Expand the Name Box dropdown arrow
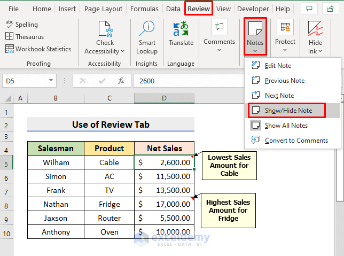Screen dimensions: 344x256 click(51, 81)
